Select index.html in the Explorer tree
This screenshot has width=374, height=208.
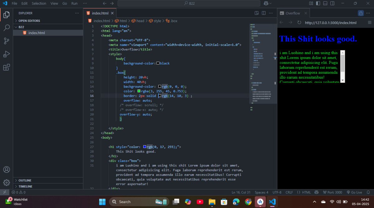(x=48, y=33)
